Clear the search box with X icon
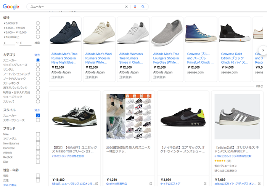 coord(126,6)
